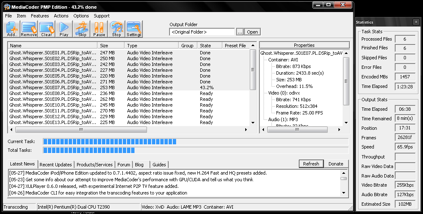This screenshot has width=423, height=214.
Task: Sort file list by Size column
Action: point(111,46)
